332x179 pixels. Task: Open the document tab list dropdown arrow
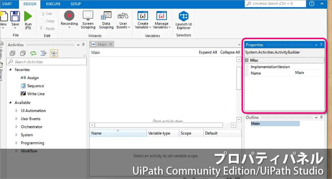click(x=239, y=45)
